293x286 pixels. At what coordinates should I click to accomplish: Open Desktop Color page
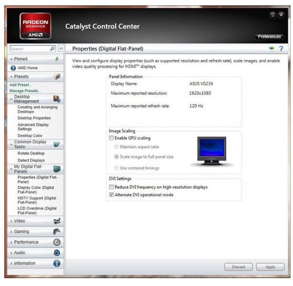coord(30,136)
